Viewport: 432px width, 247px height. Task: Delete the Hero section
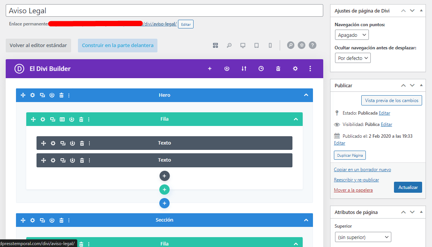pyautogui.click(x=62, y=95)
